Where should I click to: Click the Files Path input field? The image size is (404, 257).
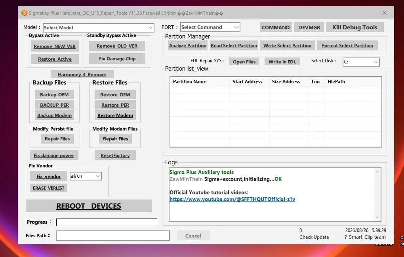tap(113, 236)
